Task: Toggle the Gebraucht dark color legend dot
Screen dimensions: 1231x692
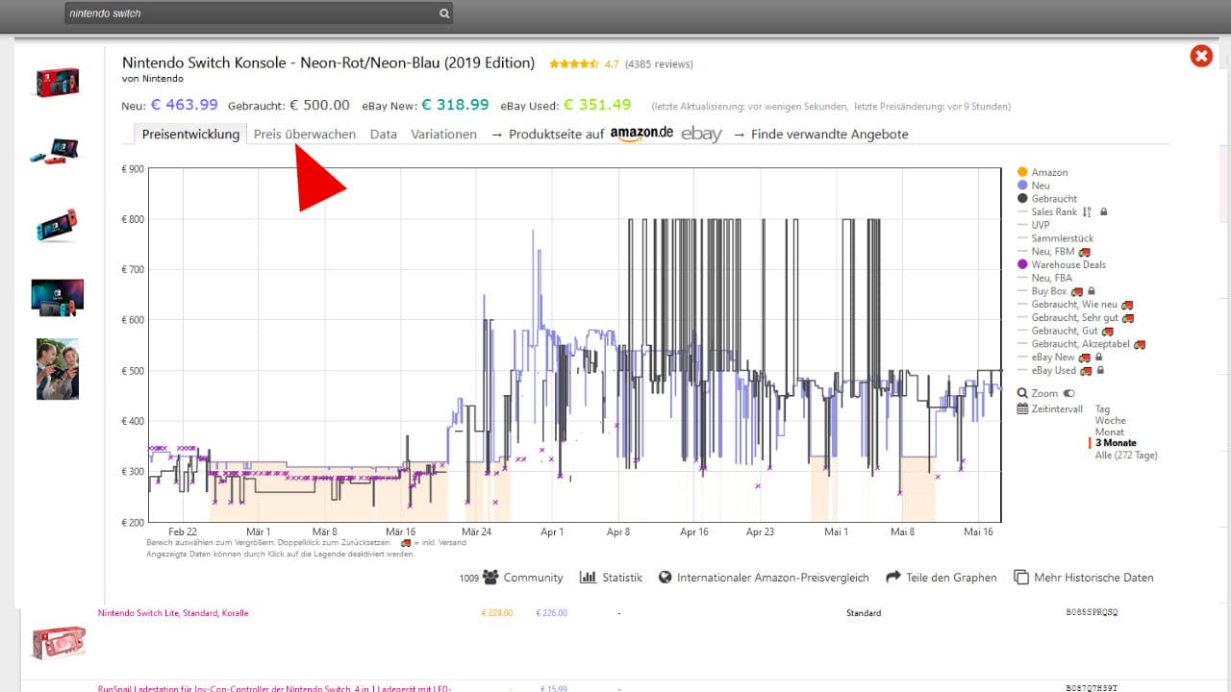Action: pyautogui.click(x=1022, y=198)
